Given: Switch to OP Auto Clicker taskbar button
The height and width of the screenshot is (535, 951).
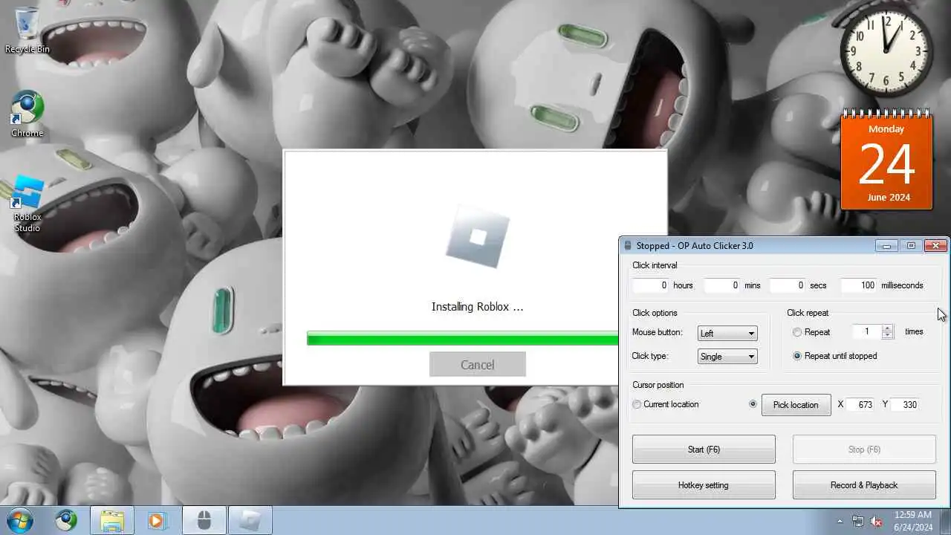Looking at the screenshot, I should [204, 520].
